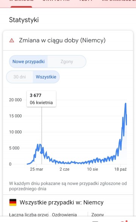136x222 pixels.
Task: Open the Zgony column header at bottom
Action: point(97,214)
